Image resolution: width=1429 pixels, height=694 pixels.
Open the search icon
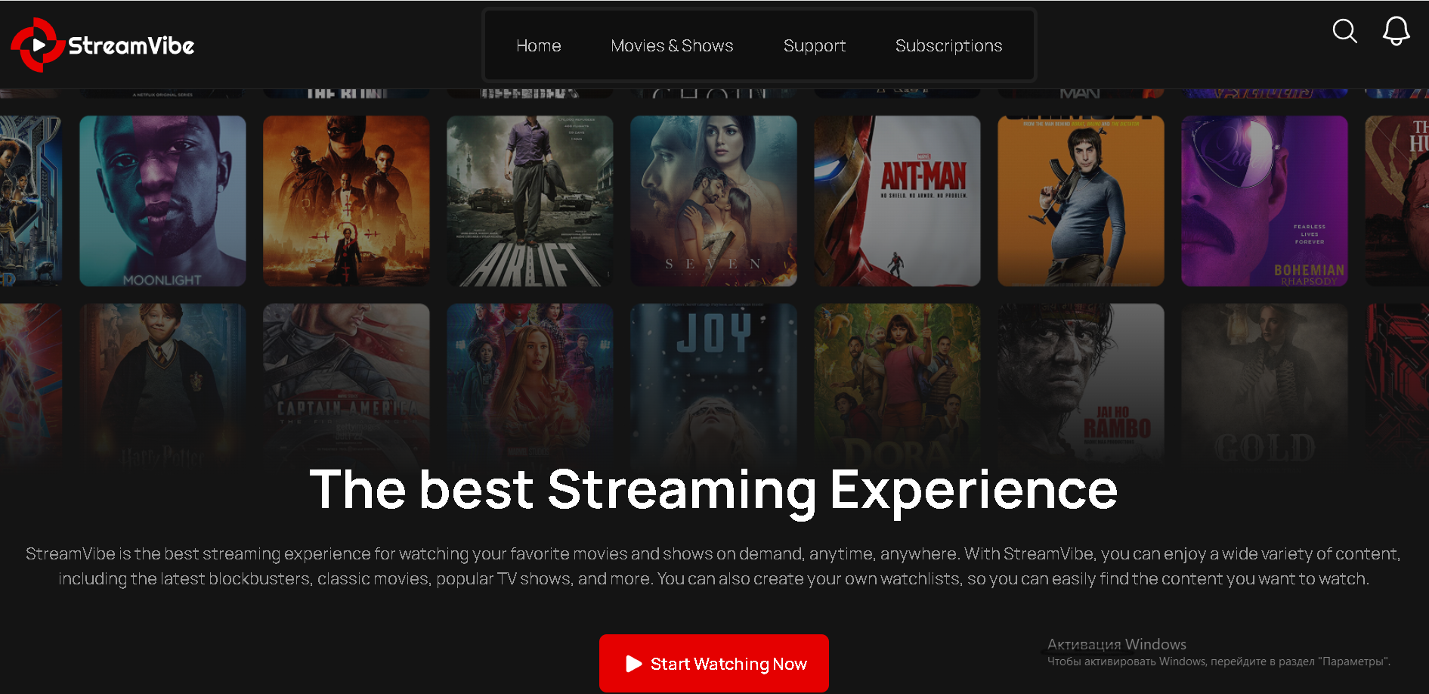(x=1344, y=31)
